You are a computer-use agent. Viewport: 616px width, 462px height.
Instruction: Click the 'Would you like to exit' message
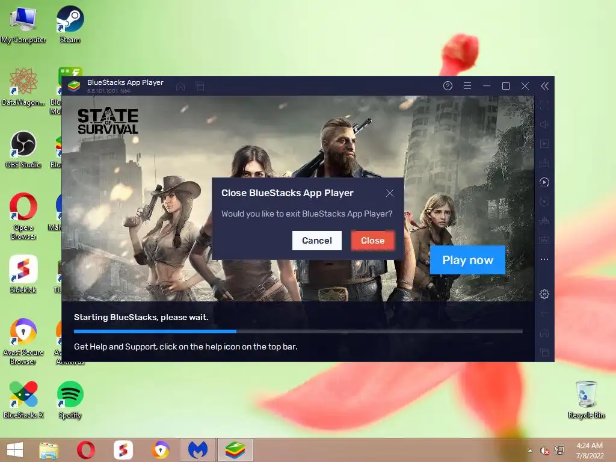307,214
